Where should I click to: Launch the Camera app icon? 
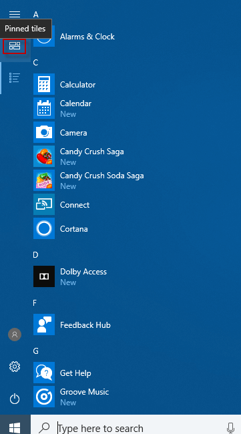coord(44,132)
